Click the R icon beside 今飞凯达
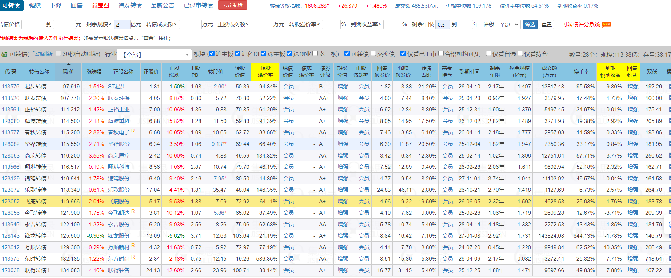 pos(133,211)
